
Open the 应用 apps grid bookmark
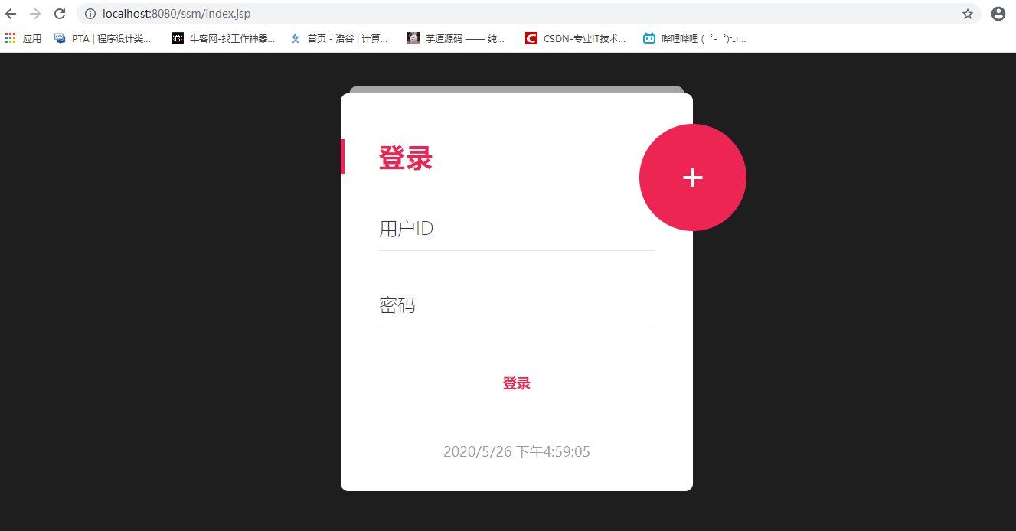[x=23, y=38]
